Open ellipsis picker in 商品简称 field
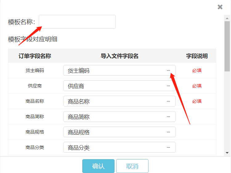 pyautogui.click(x=168, y=117)
